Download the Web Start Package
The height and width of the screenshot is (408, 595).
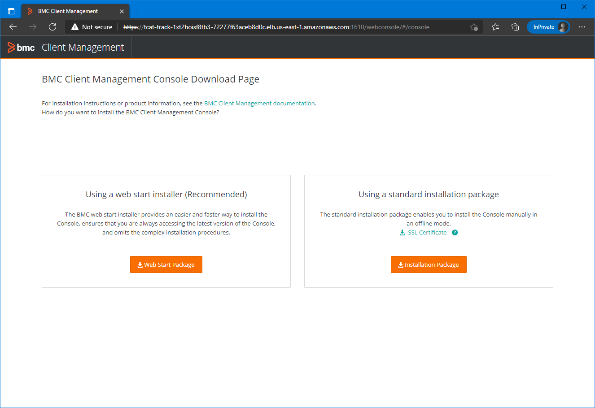tap(166, 265)
